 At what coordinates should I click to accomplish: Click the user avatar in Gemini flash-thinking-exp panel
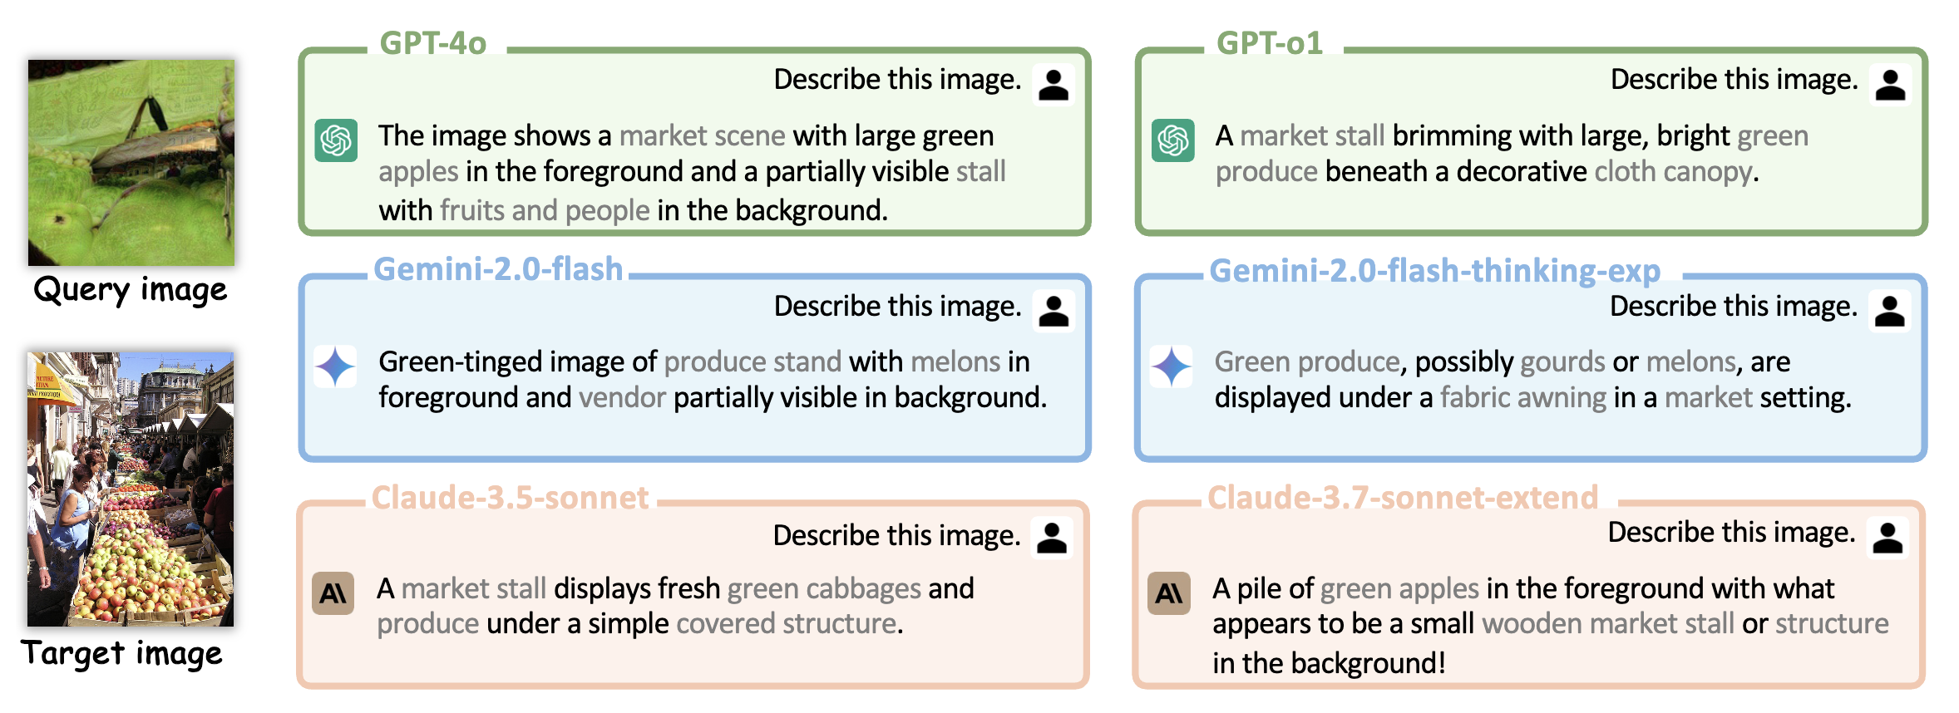(x=1889, y=311)
